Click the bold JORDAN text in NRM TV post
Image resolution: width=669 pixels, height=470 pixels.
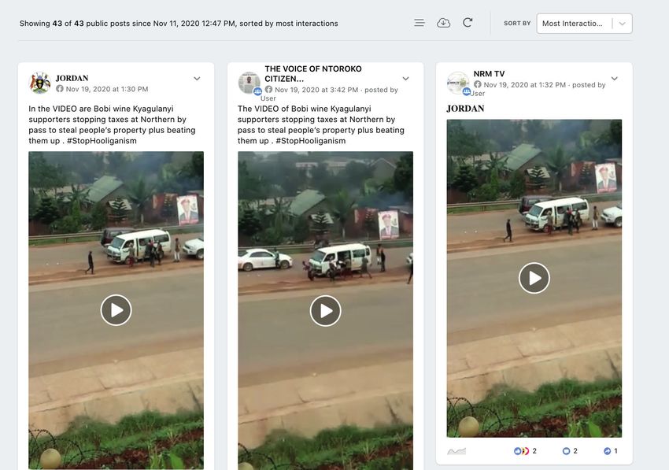point(465,109)
